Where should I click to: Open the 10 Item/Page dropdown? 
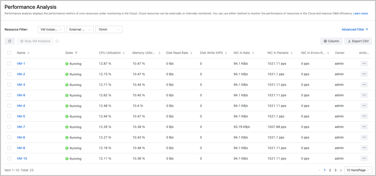coord(358,170)
